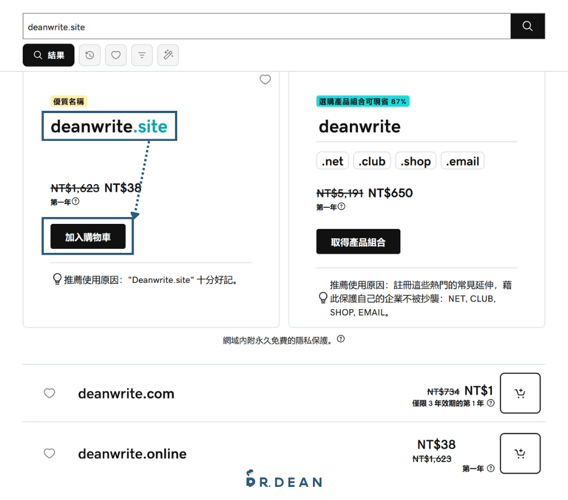Viewport: 568px width, 500px height.
Task: Click the cart icon for deanwrite.com
Action: point(520,393)
